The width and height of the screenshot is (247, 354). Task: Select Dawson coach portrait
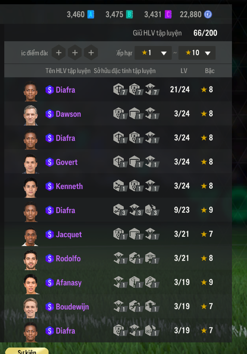(30, 115)
